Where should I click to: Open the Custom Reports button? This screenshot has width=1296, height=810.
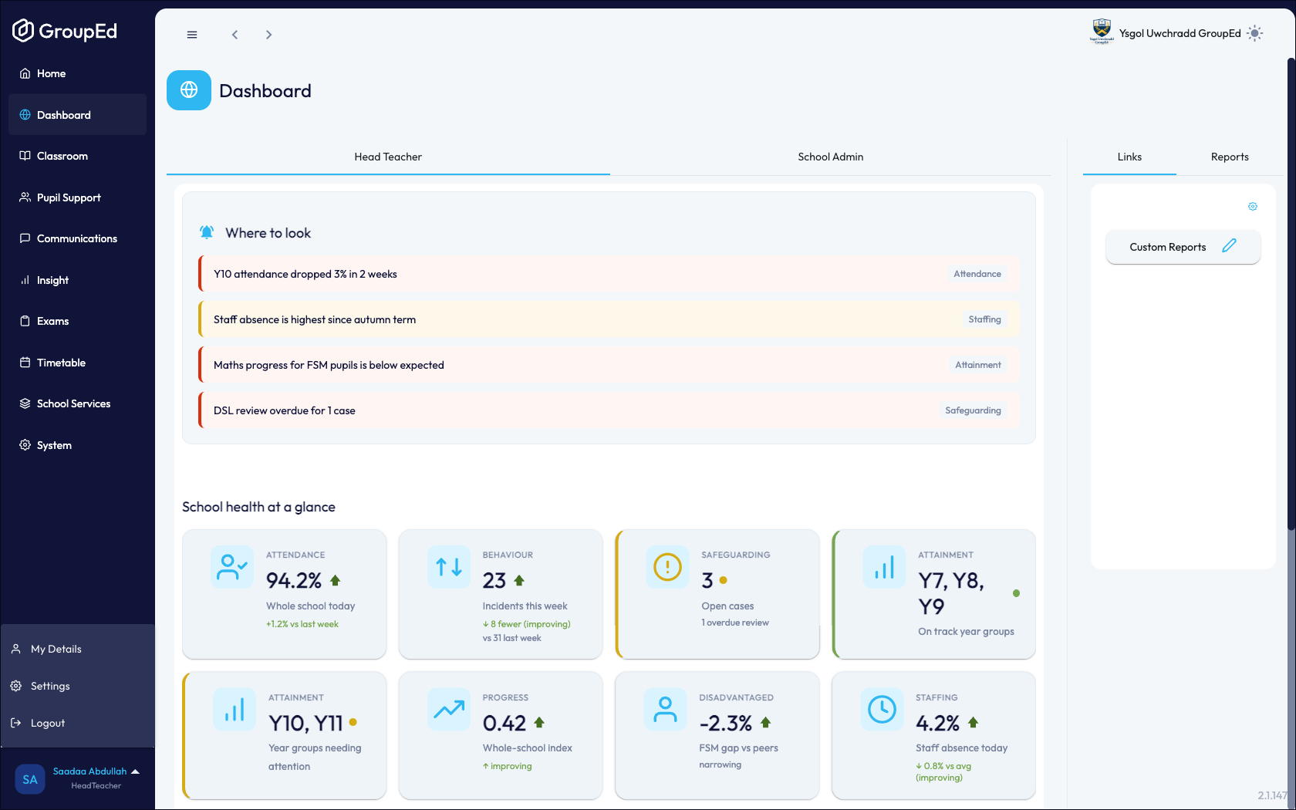tap(1183, 247)
